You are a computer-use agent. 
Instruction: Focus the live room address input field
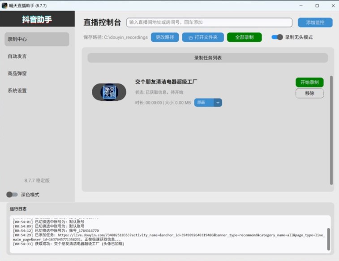pos(209,22)
